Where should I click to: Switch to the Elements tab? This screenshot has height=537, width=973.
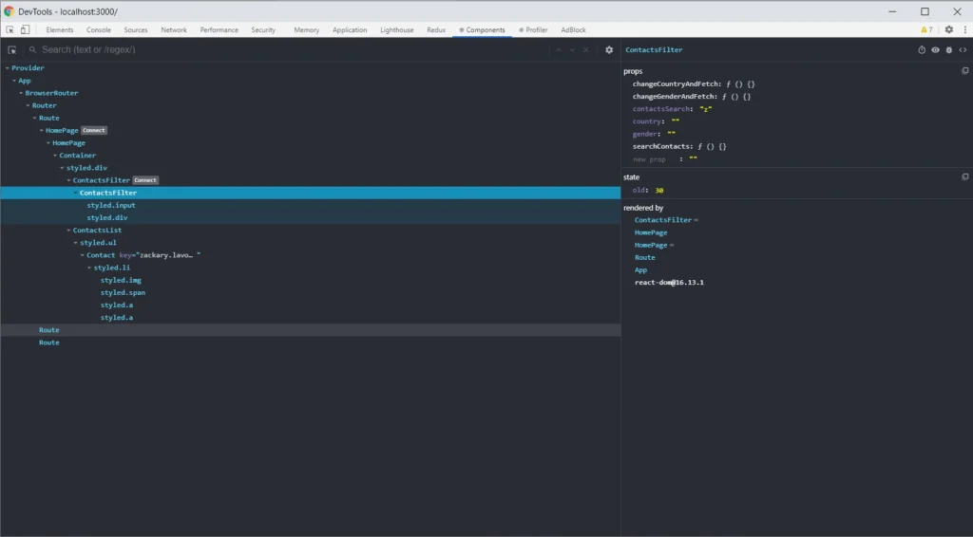60,29
